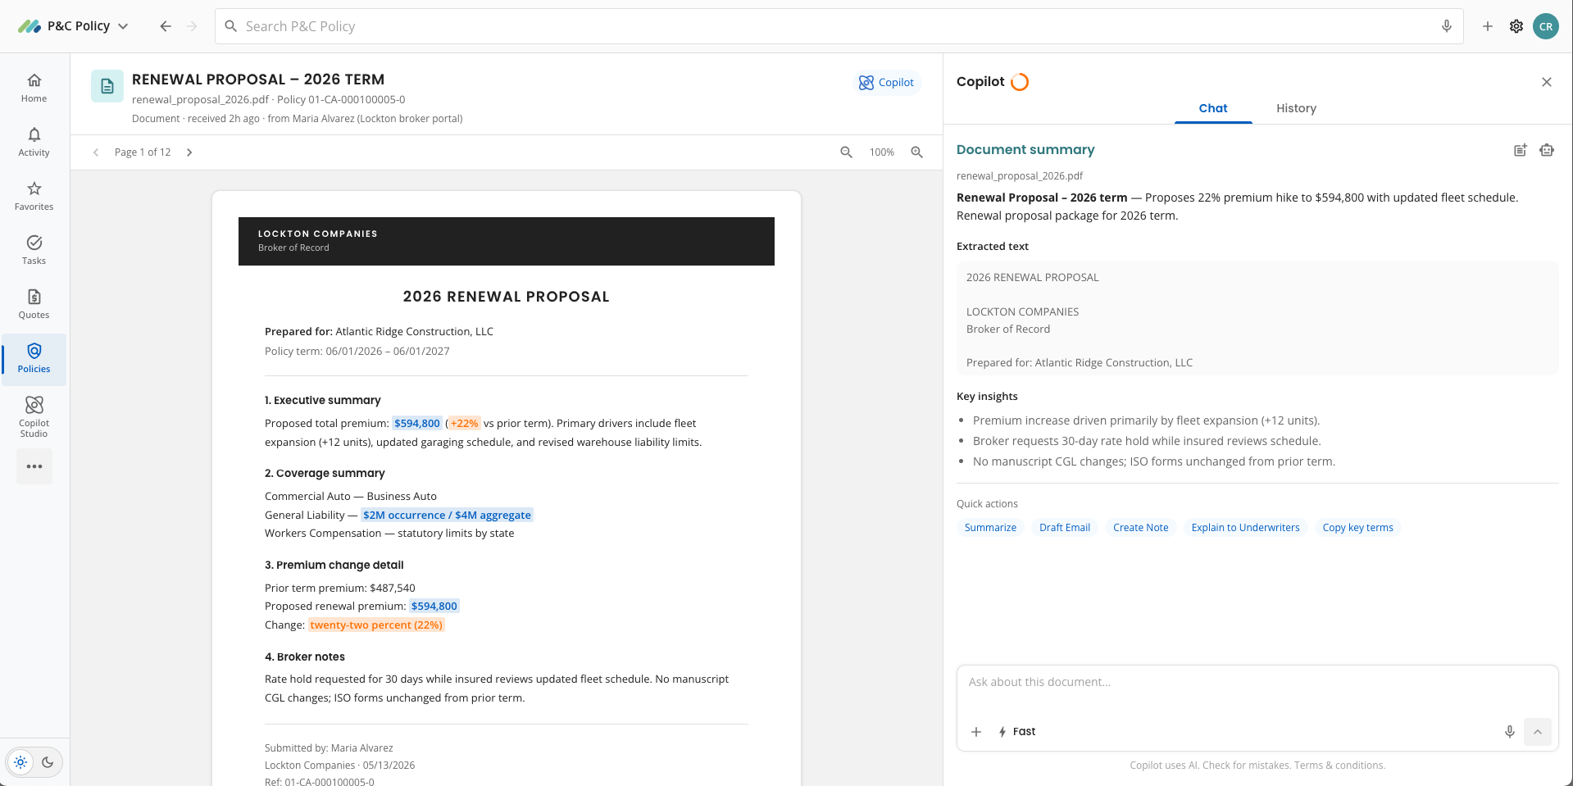Start voice search via top microphone
Screen dimensions: 1573x786
point(1446,26)
